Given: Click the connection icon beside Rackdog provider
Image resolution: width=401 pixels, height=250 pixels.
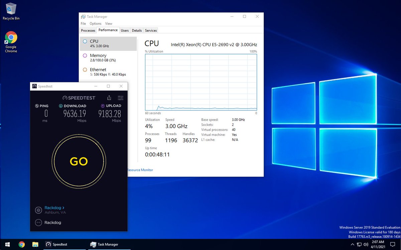Looking at the screenshot, I should pyautogui.click(x=38, y=222).
